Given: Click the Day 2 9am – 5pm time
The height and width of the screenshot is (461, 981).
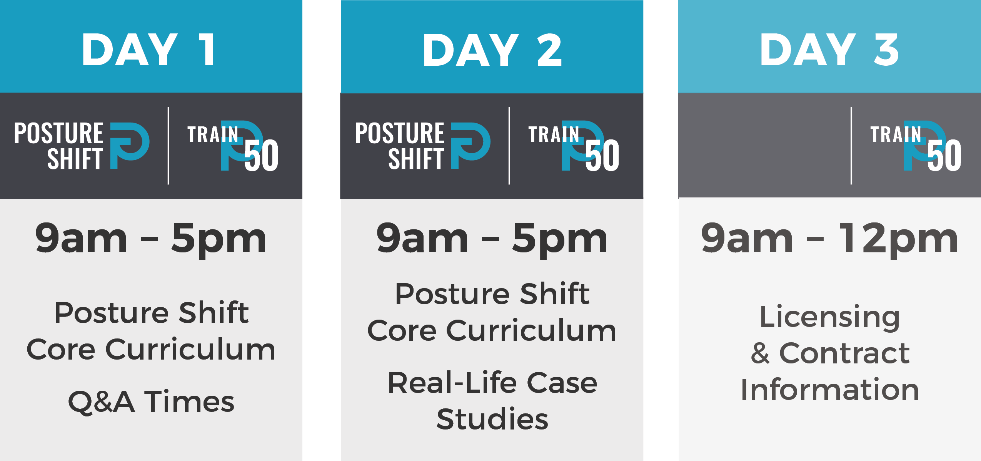Looking at the screenshot, I should tap(492, 239).
